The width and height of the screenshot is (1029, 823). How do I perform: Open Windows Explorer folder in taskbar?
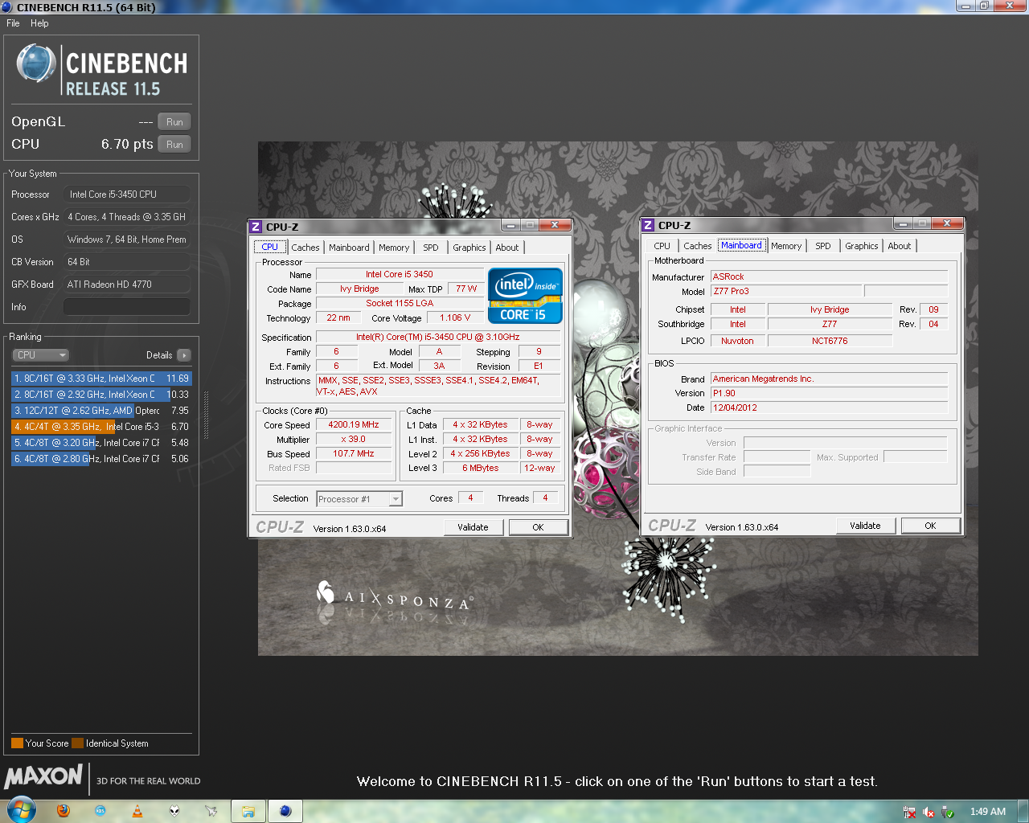(248, 811)
